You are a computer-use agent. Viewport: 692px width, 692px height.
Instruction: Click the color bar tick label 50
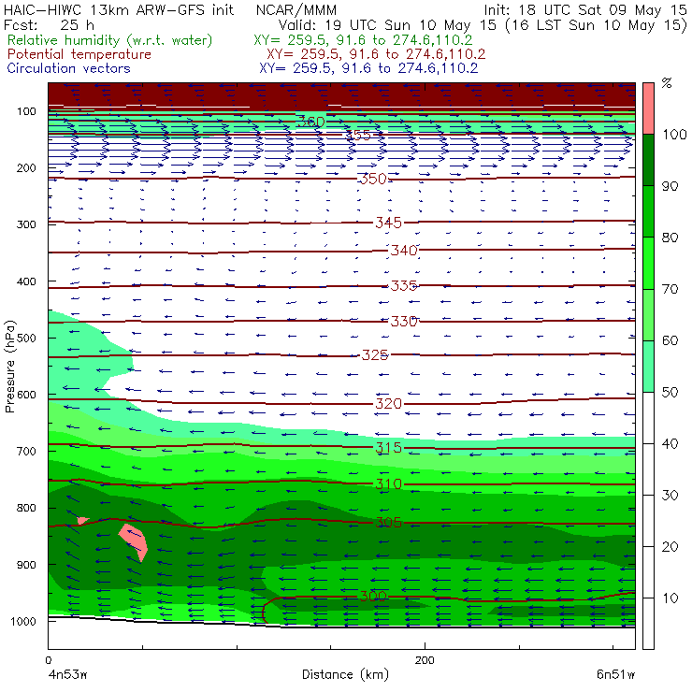(670, 392)
